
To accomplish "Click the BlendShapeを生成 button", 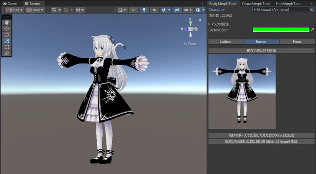I will tap(261, 141).
